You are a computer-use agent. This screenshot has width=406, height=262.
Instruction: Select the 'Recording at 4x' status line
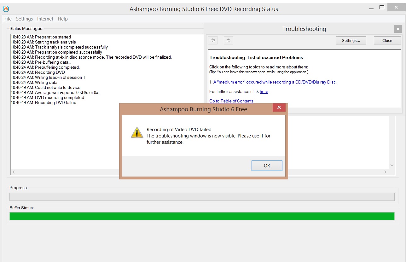(91, 57)
